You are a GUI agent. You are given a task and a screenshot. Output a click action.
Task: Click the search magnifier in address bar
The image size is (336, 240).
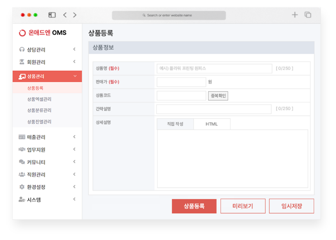[144, 15]
